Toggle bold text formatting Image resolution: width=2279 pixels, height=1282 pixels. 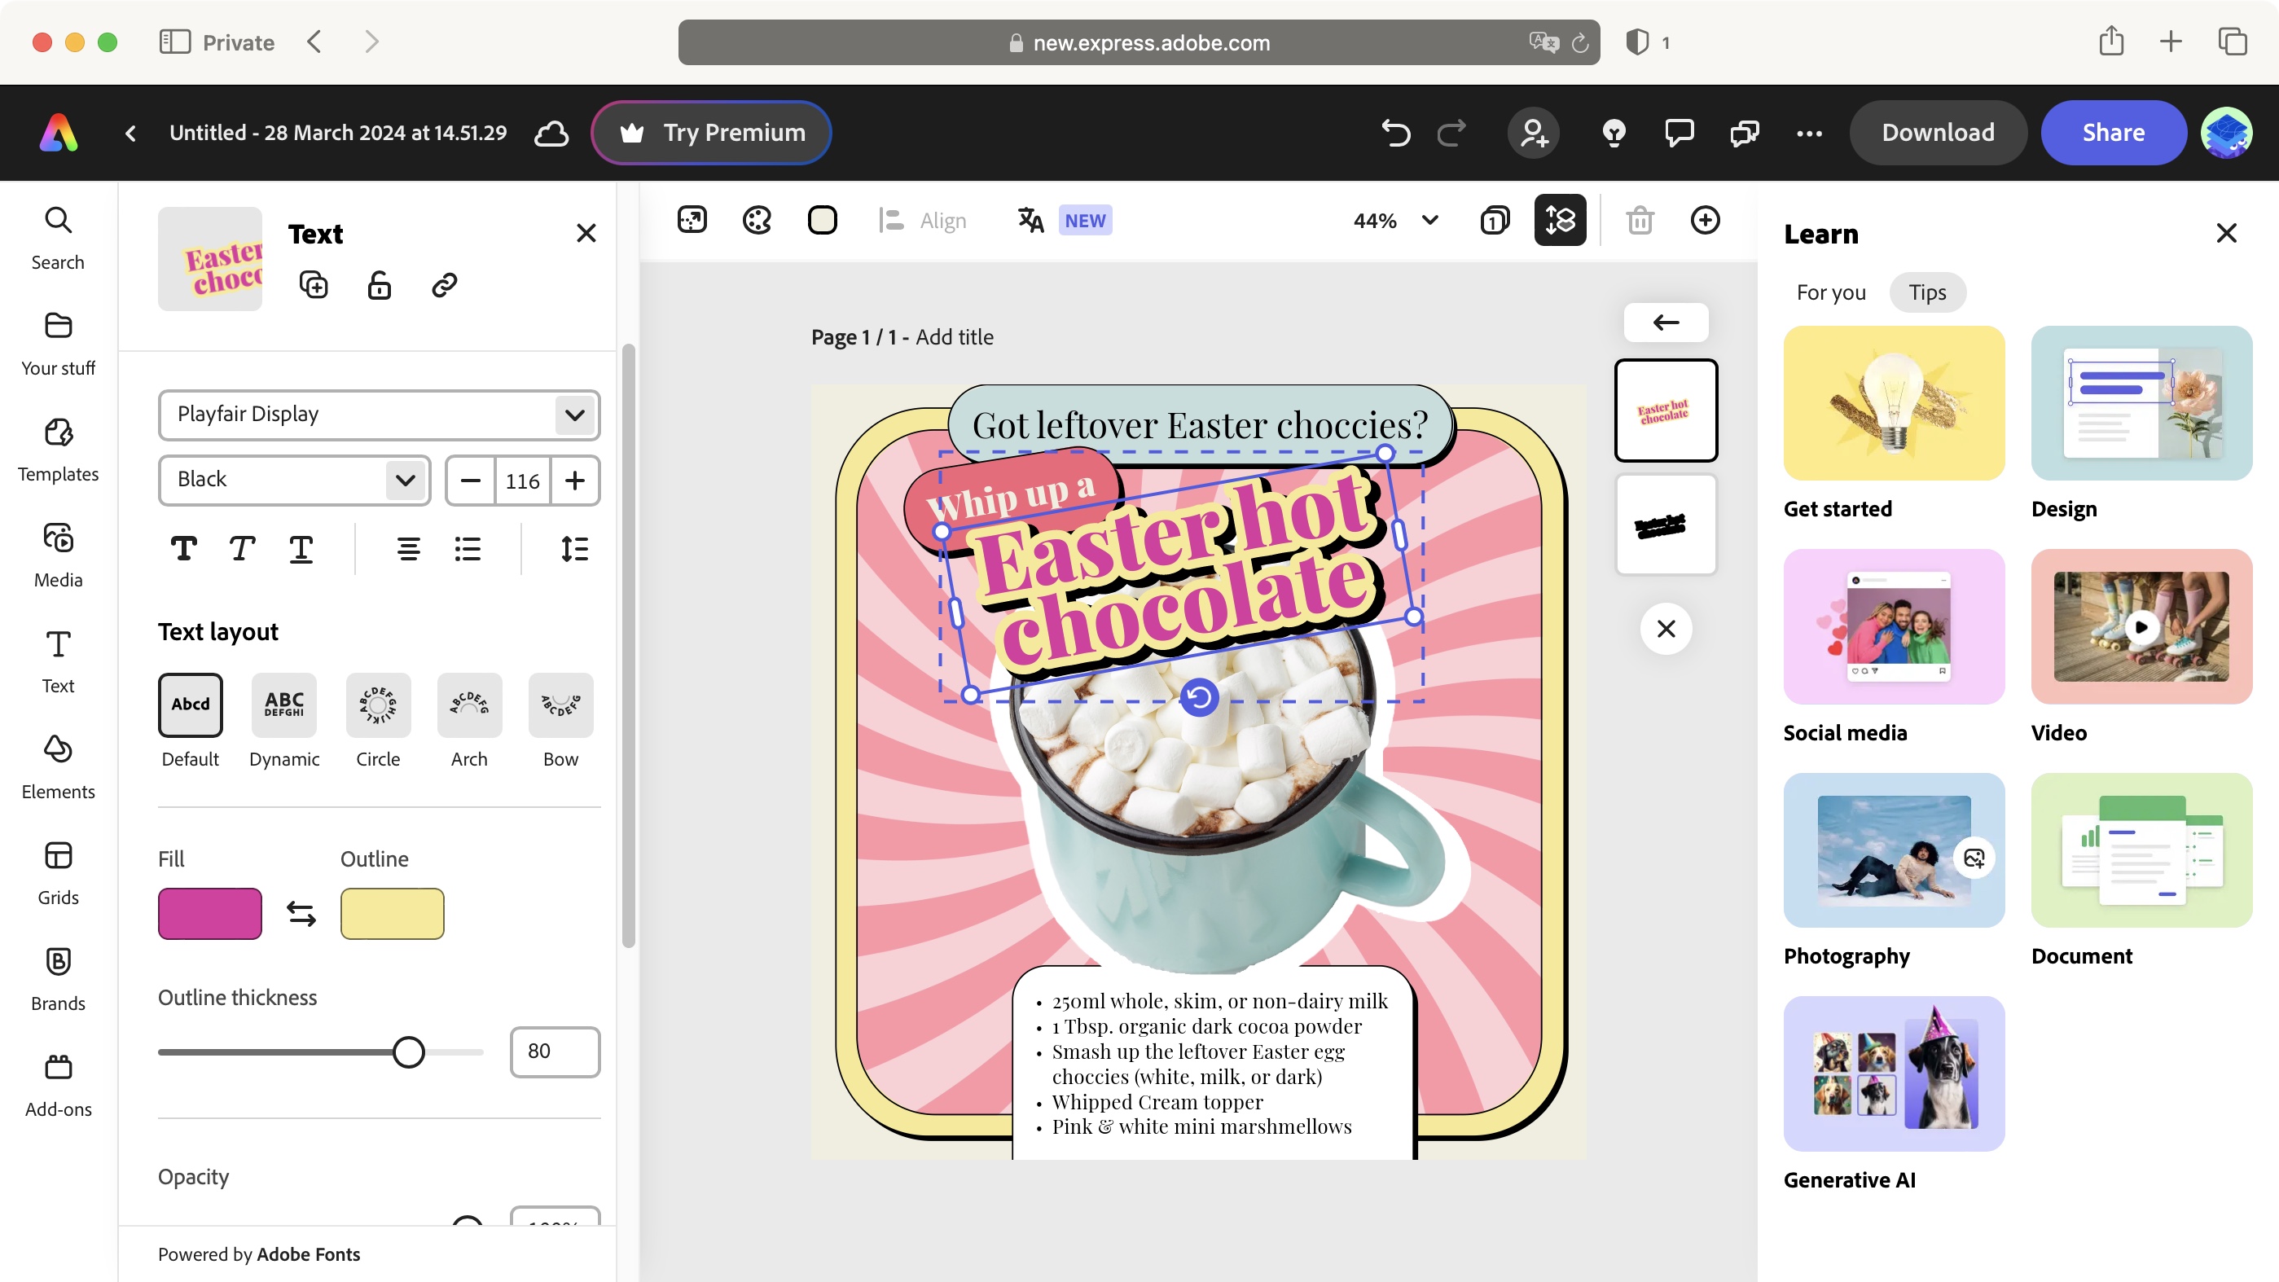[183, 548]
